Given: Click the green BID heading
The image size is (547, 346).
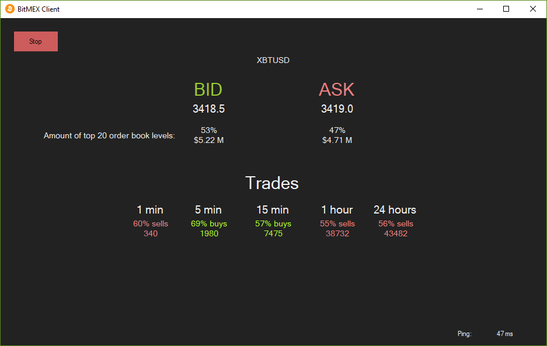Looking at the screenshot, I should 208,90.
